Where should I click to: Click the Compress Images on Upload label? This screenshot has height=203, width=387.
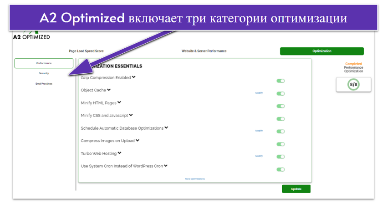[107, 141]
